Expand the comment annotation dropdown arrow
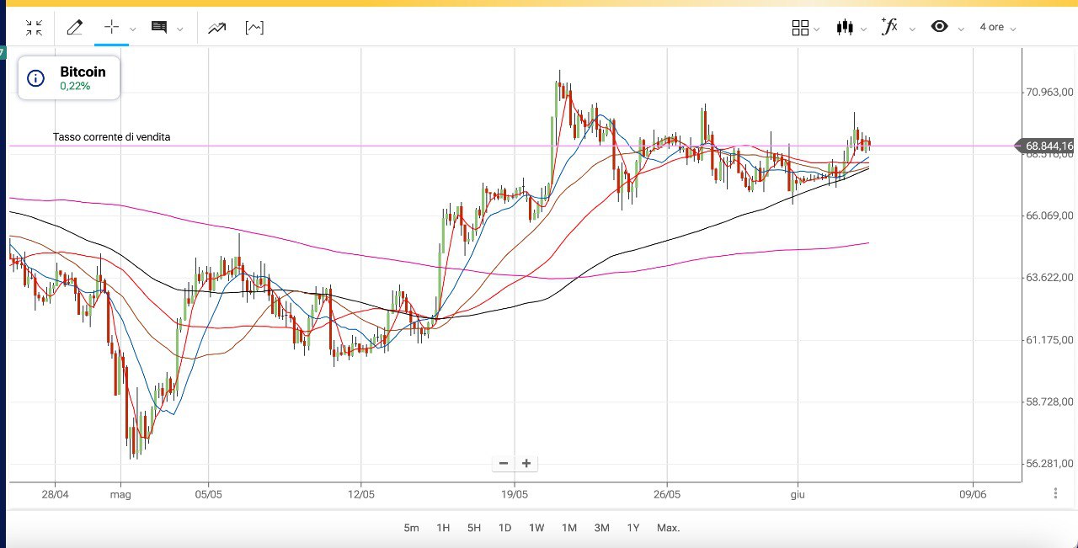The height and width of the screenshot is (548, 1078). coord(180,29)
